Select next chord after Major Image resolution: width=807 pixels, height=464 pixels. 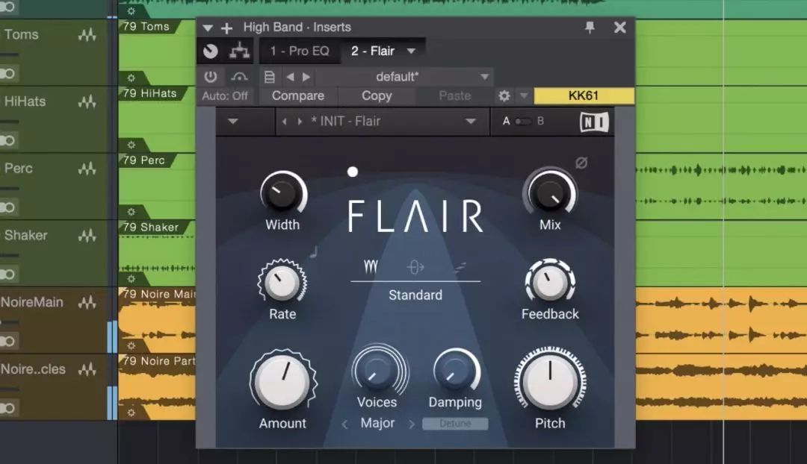[411, 424]
